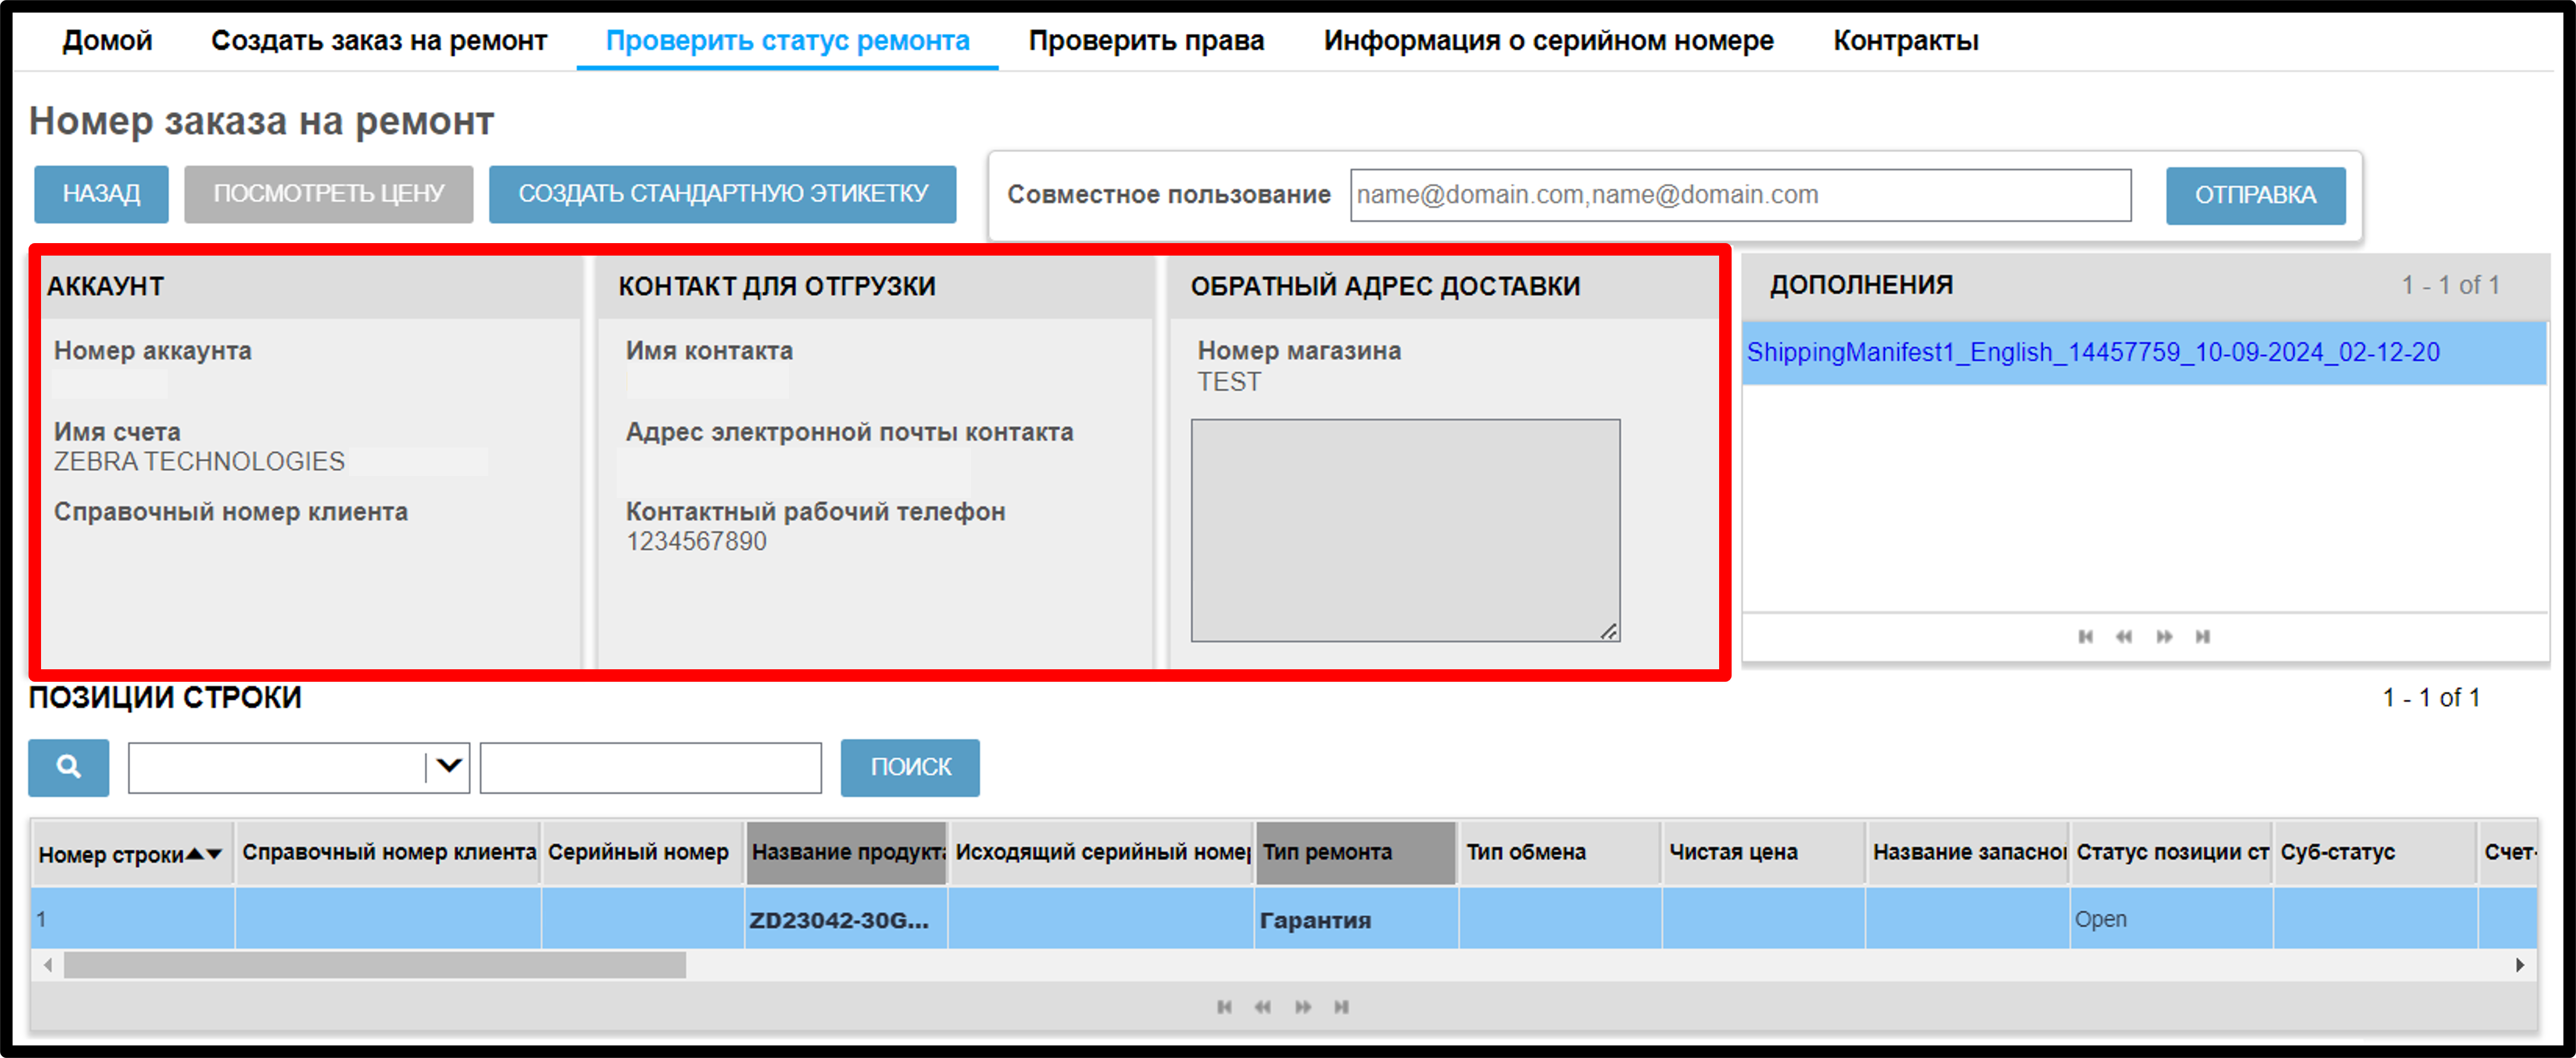The image size is (2576, 1058).
Task: Switch to Проверить права tab
Action: (x=1146, y=41)
